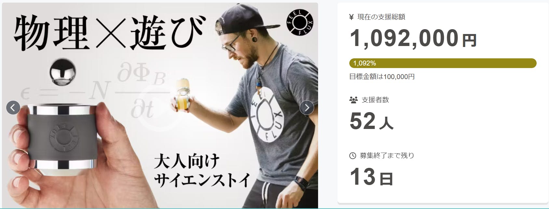
Task: Click the clock icon beside 募集終了まで残り
Action: click(353, 156)
